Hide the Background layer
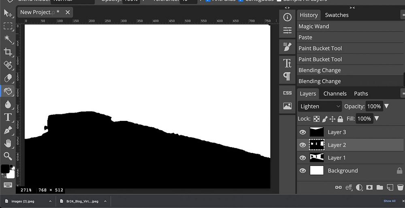Screen dimensions: 405x208 point(303,171)
